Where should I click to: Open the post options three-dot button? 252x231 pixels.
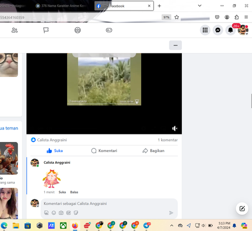point(175,45)
